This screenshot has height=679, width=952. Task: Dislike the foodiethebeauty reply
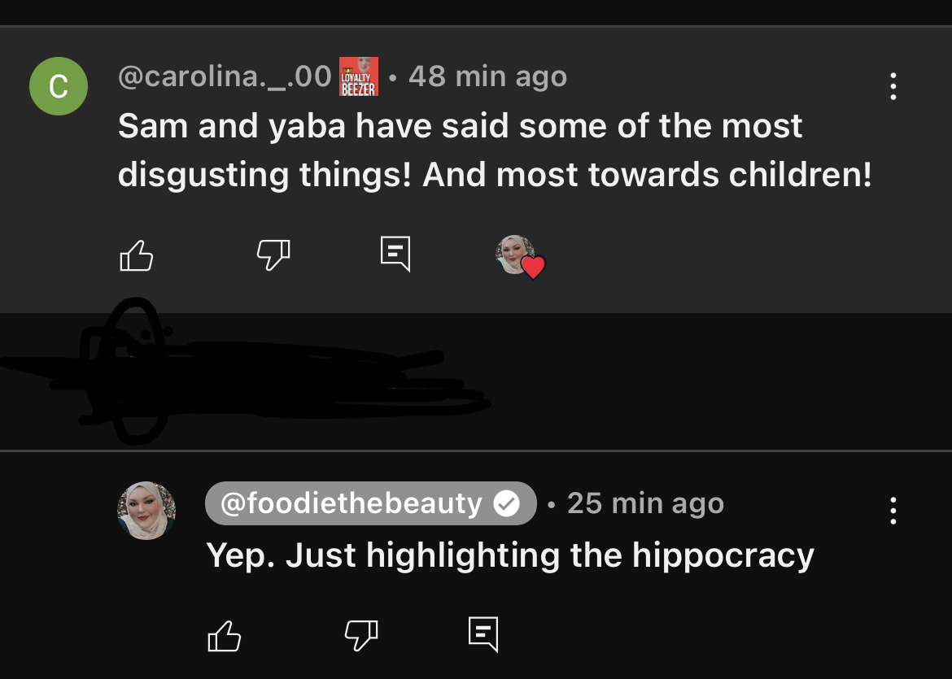click(x=361, y=635)
